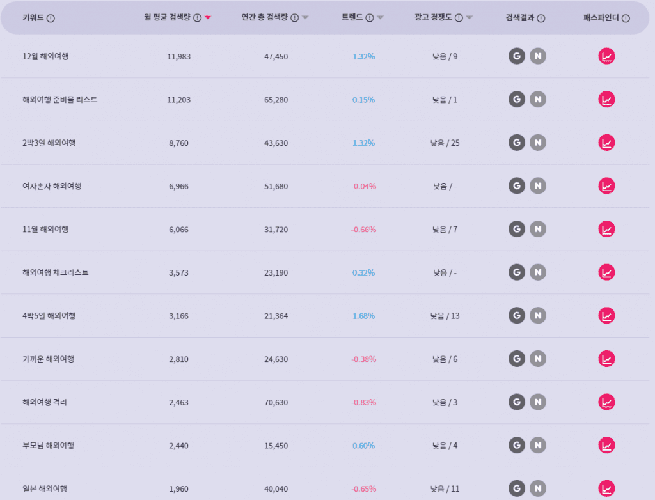Open Pathfinder chart for 11월 해외여행
The image size is (655, 500).
coord(606,229)
